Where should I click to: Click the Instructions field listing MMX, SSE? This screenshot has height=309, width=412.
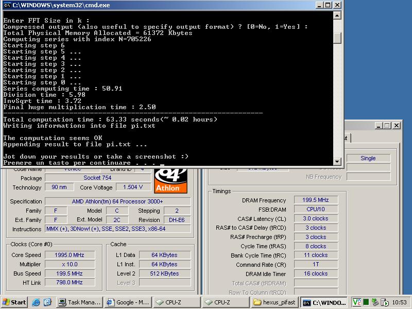[117, 229]
